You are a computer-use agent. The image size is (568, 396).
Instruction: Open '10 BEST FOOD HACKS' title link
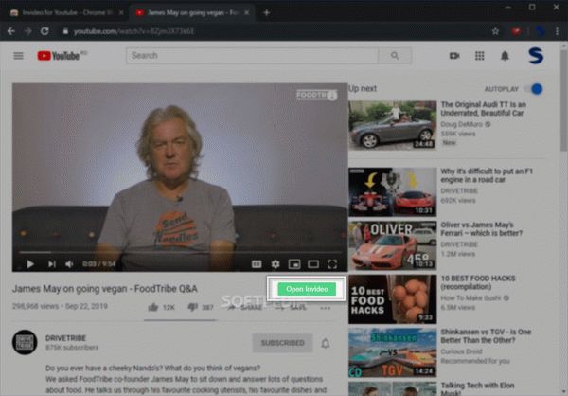pos(478,282)
